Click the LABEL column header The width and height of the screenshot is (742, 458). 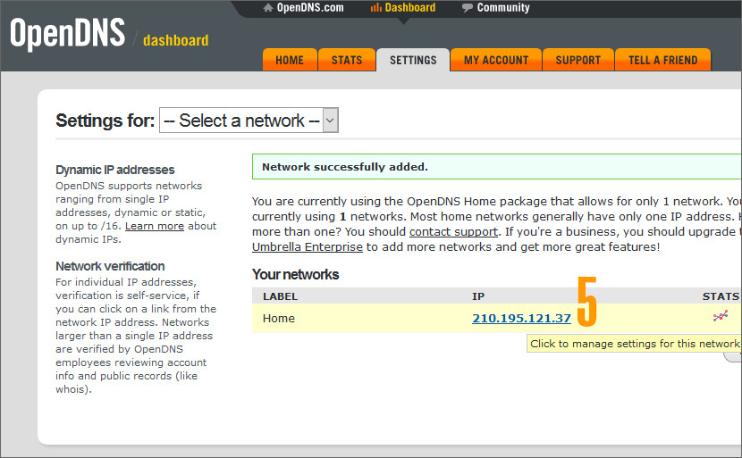[x=280, y=296]
